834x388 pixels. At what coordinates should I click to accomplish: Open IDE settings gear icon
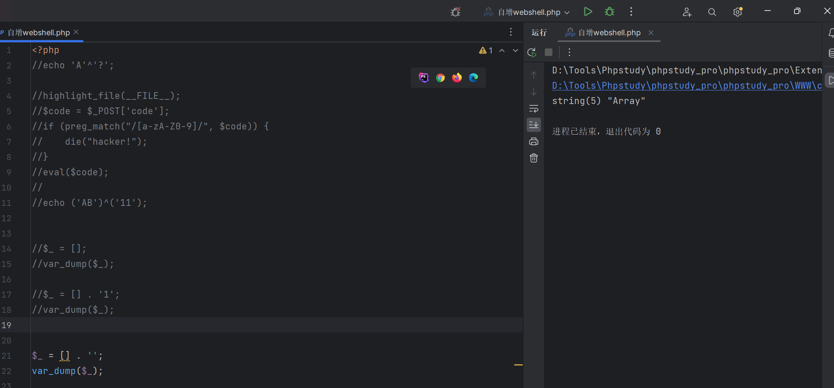738,12
